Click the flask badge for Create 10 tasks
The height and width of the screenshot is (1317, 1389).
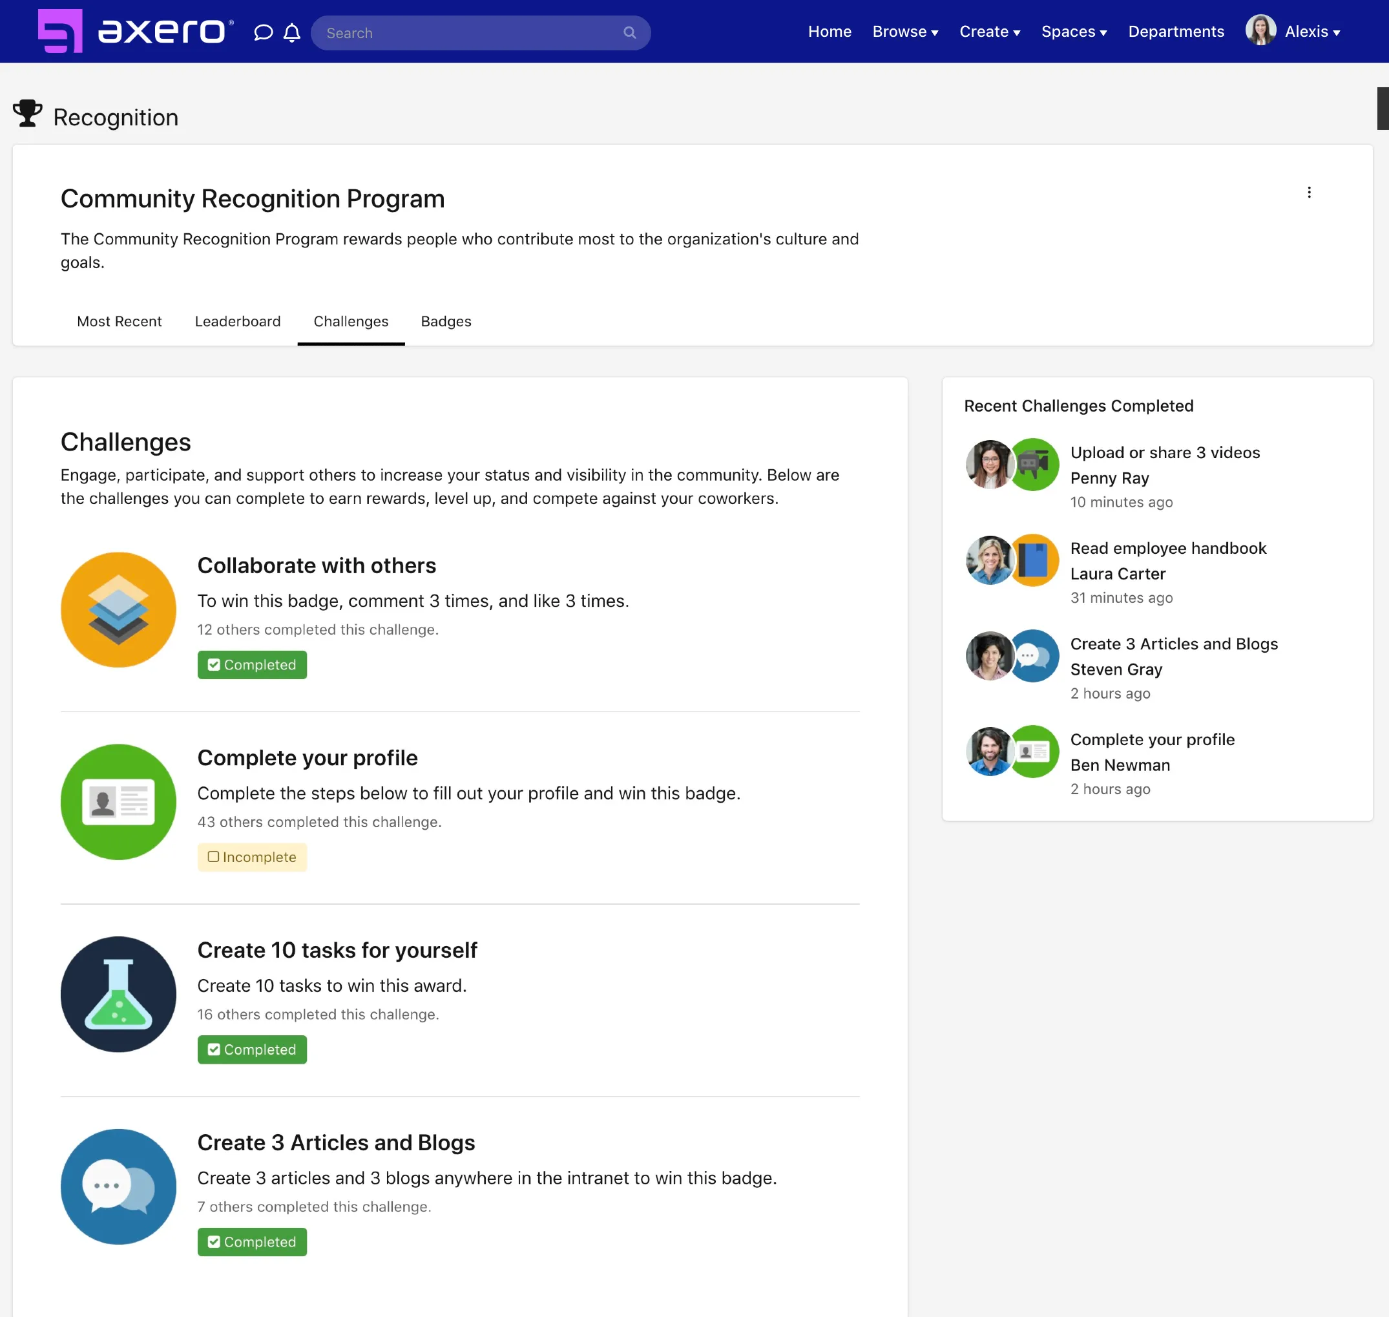[x=118, y=994]
